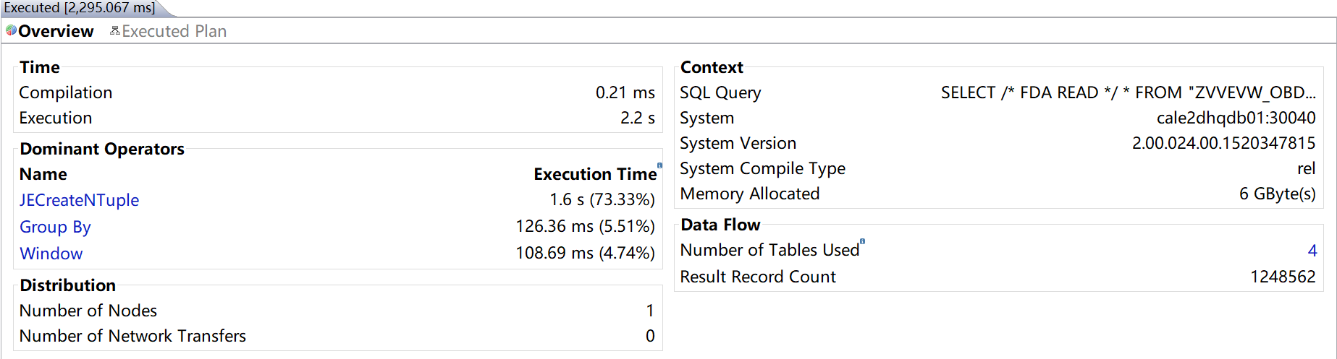Click the Overview pie chart icon
The width and height of the screenshot is (1337, 359).
point(11,30)
